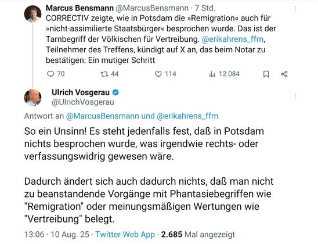Share Marcus Bensmann's tweet
The image size is (318, 244).
pyautogui.click(x=284, y=74)
